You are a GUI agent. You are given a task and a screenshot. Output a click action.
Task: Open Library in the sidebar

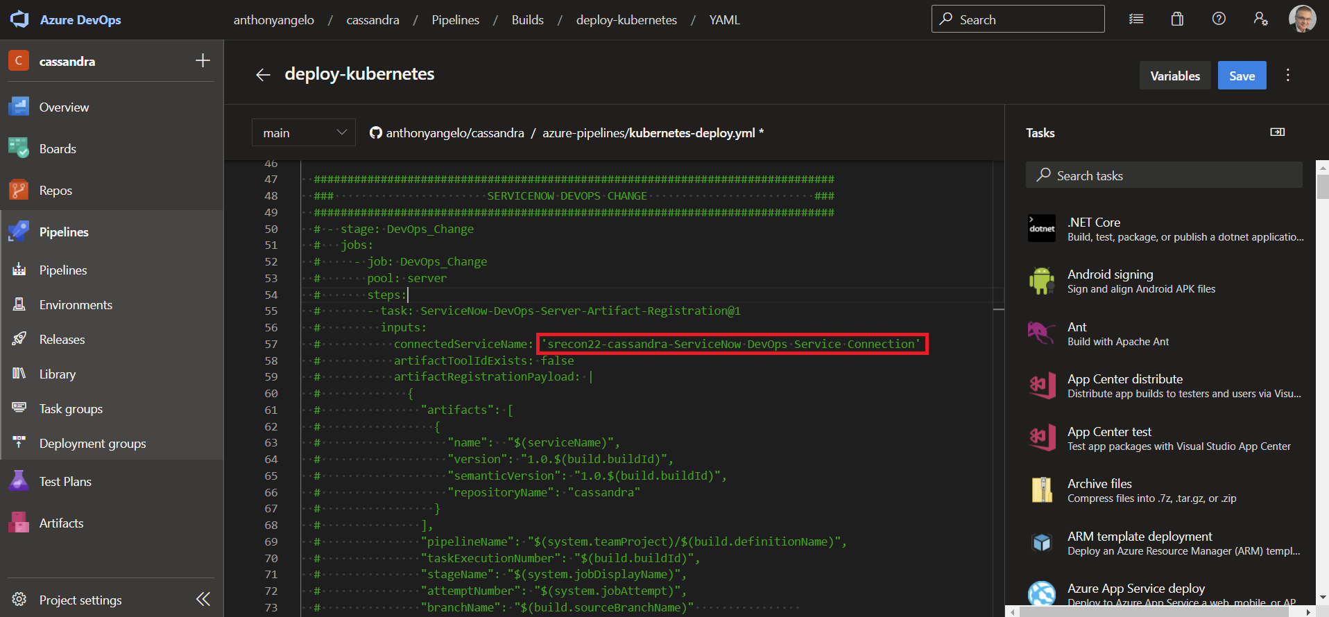112,374
